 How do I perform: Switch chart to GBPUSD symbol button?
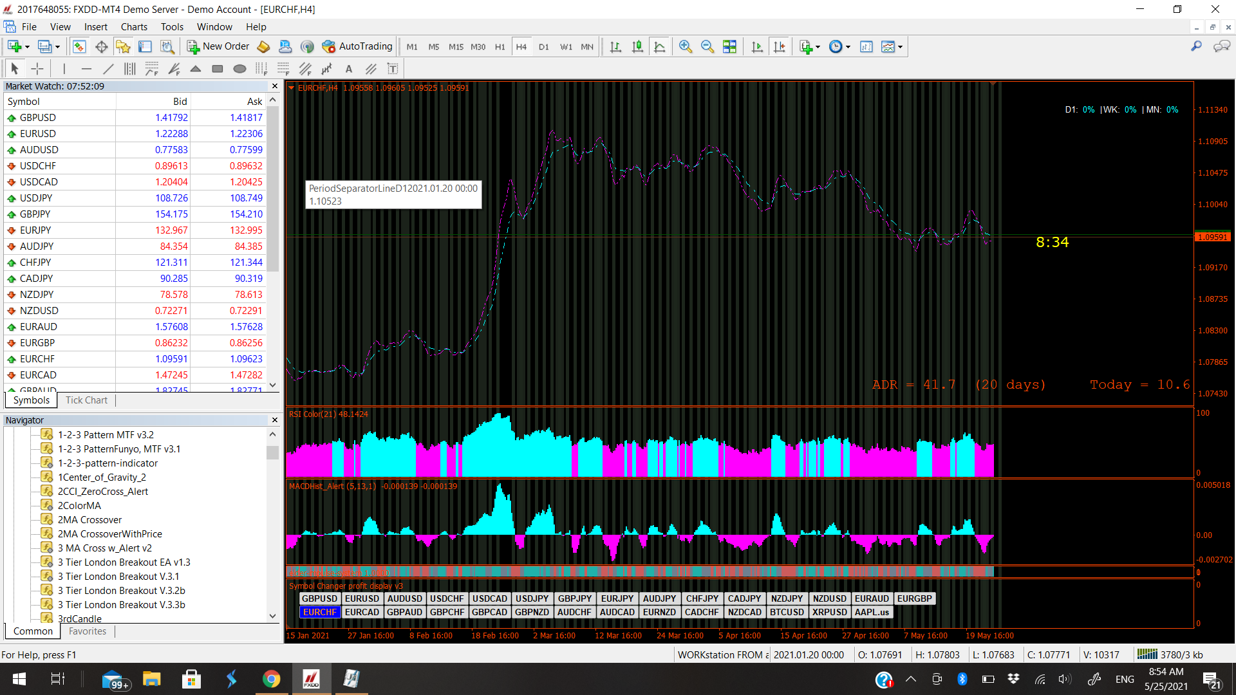tap(319, 598)
